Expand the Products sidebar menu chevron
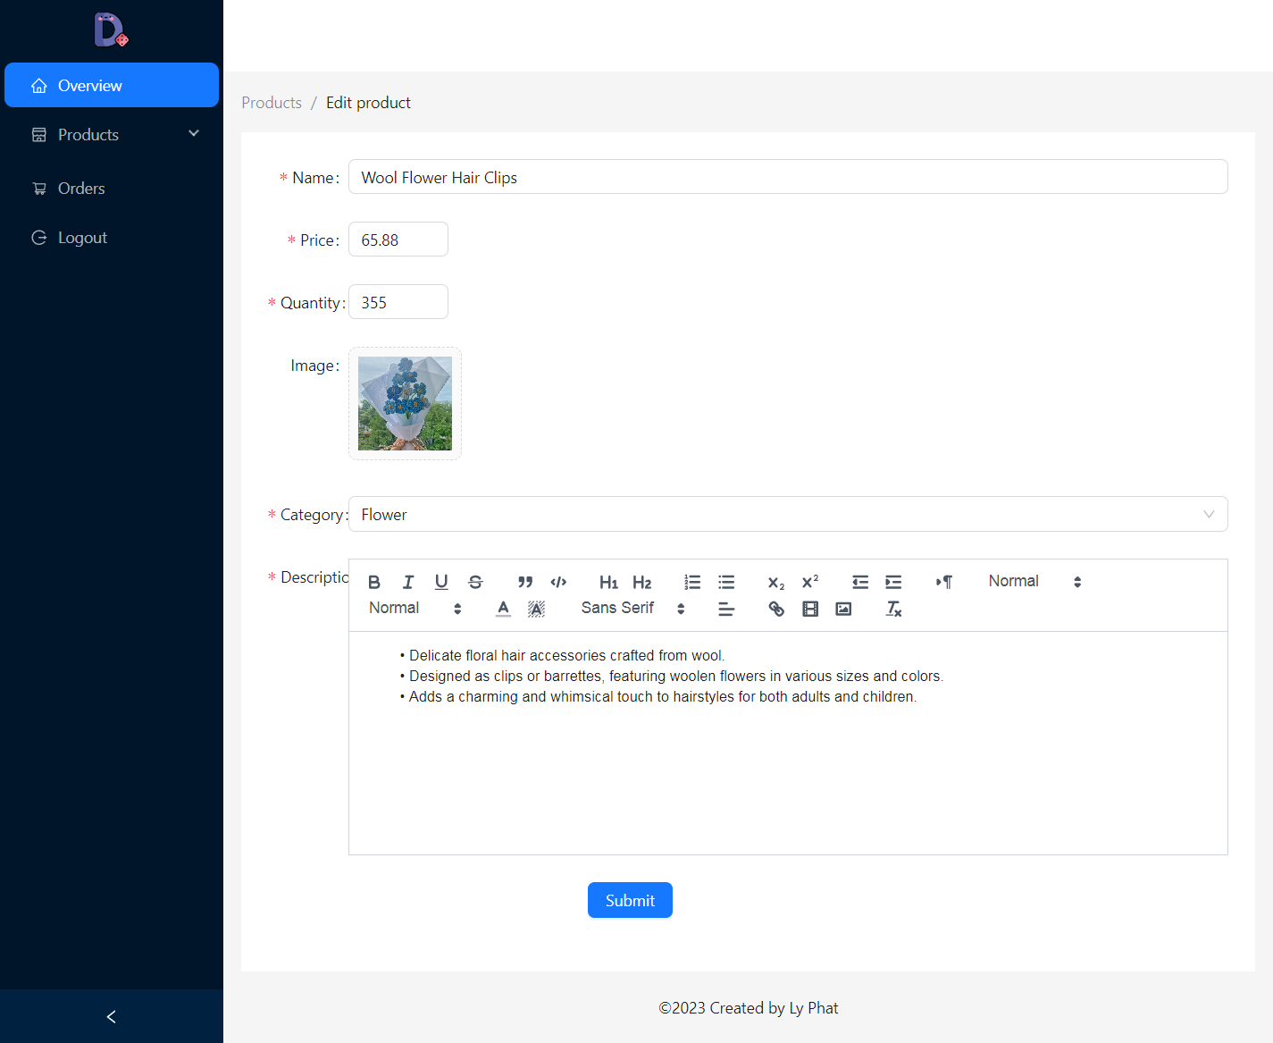Image resolution: width=1273 pixels, height=1043 pixels. [194, 133]
